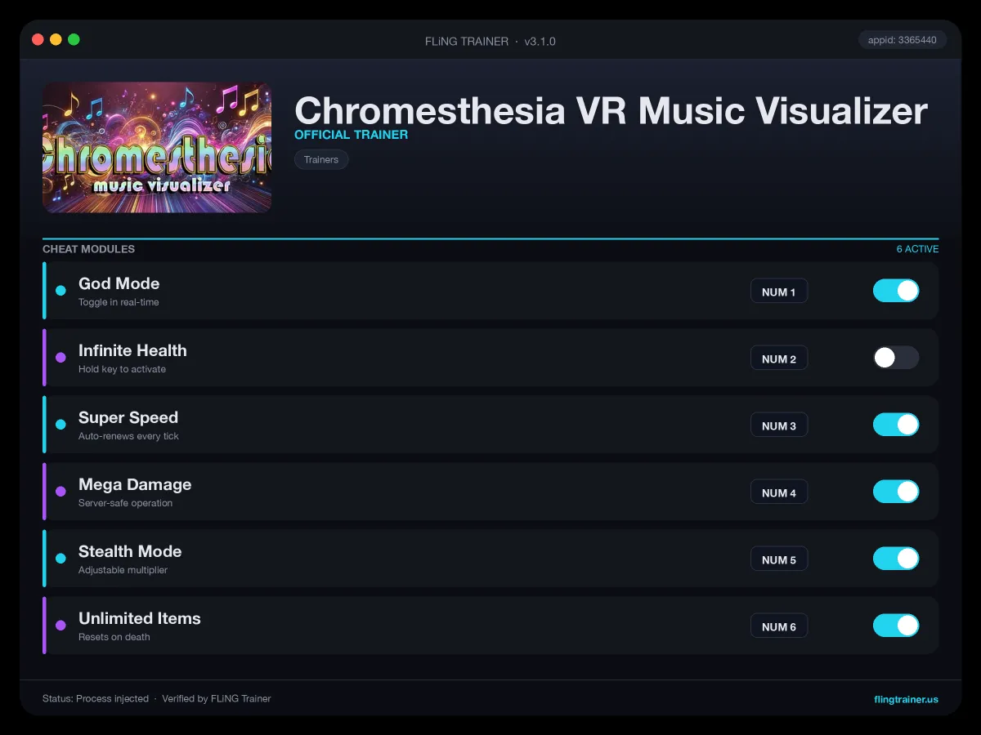Click the NUM 2 hotkey button

(779, 359)
